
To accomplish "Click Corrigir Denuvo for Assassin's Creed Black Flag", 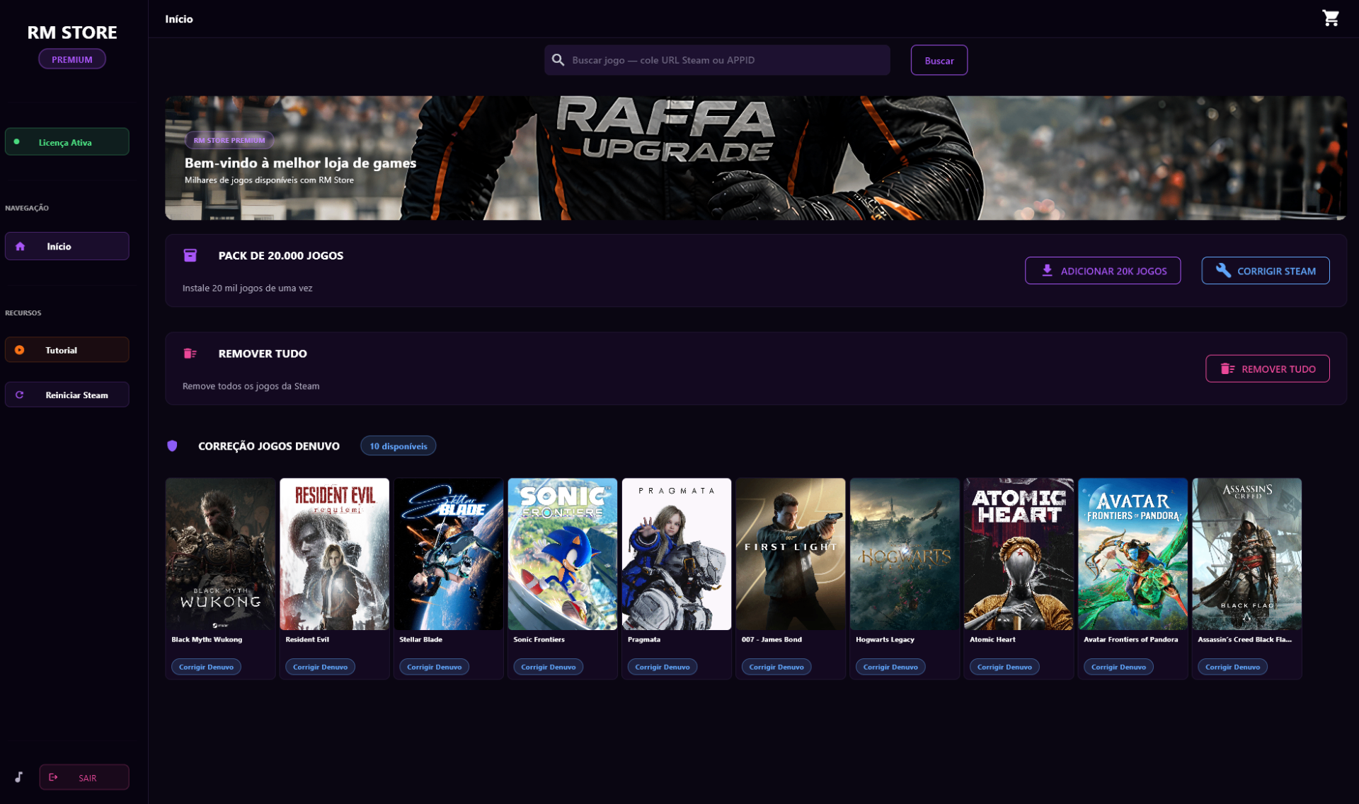I will (x=1232, y=667).
